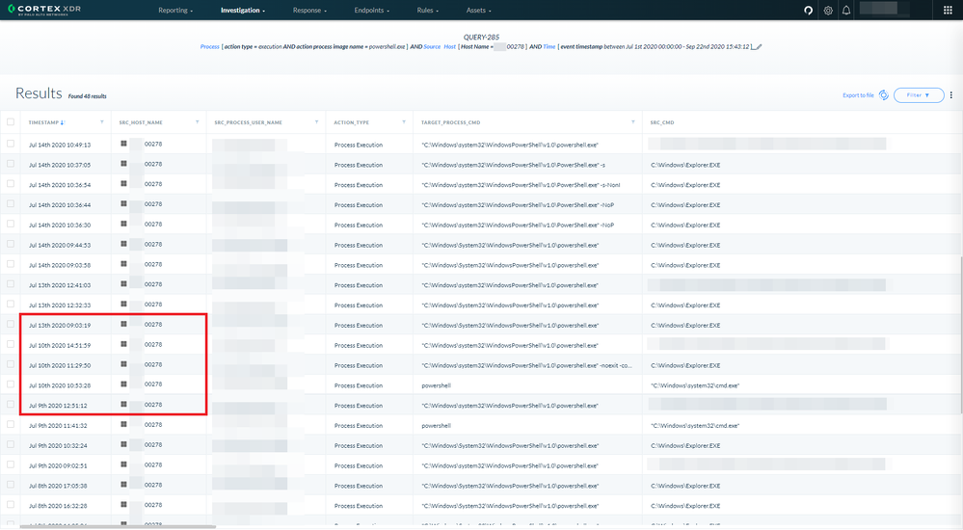Open the Response menu
Viewport: 963px width, 530px height.
tap(310, 11)
